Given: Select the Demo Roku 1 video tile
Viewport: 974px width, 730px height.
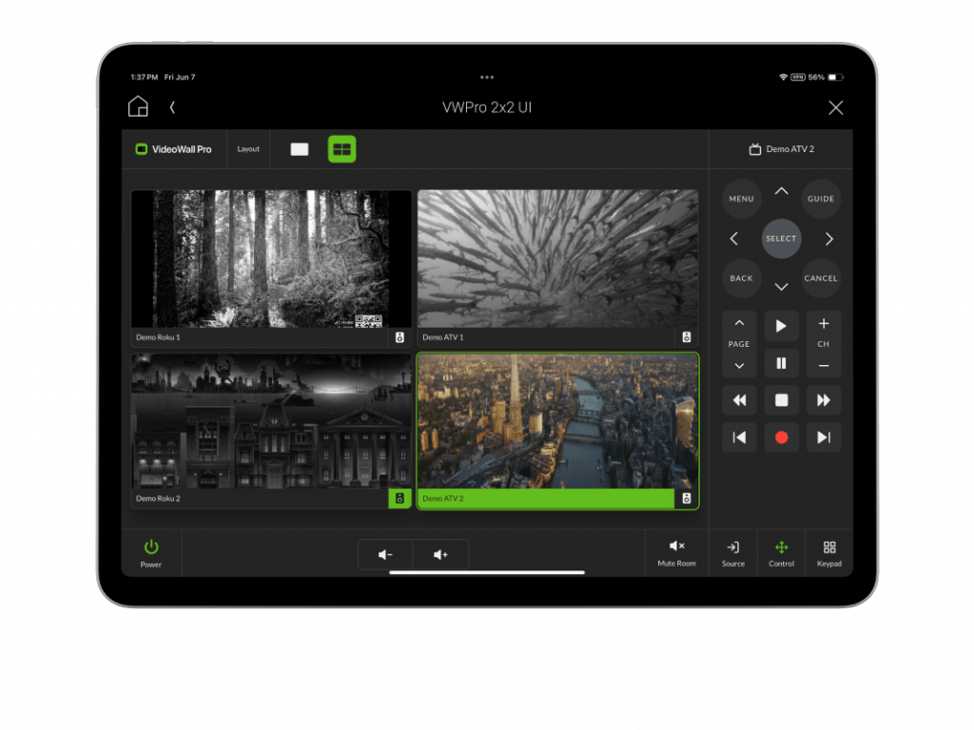Looking at the screenshot, I should tap(271, 259).
